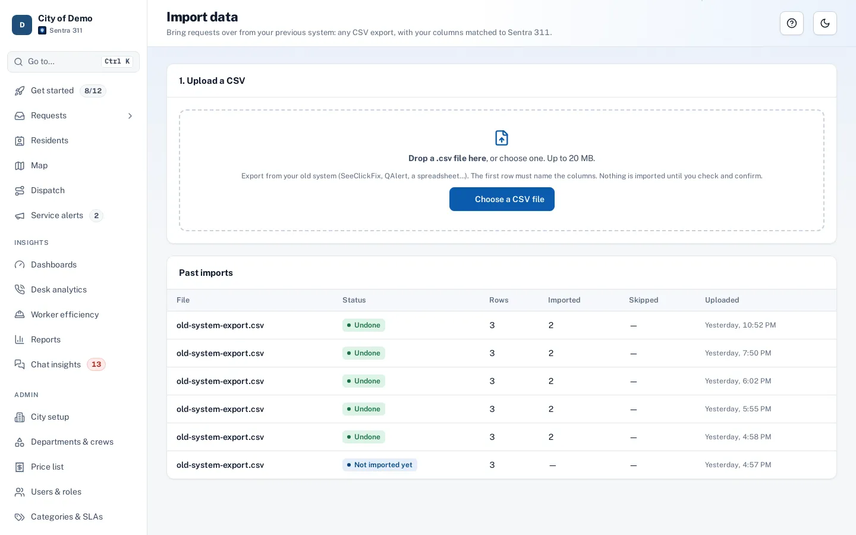Click the Go to... search field
The image size is (856, 535).
coord(73,62)
